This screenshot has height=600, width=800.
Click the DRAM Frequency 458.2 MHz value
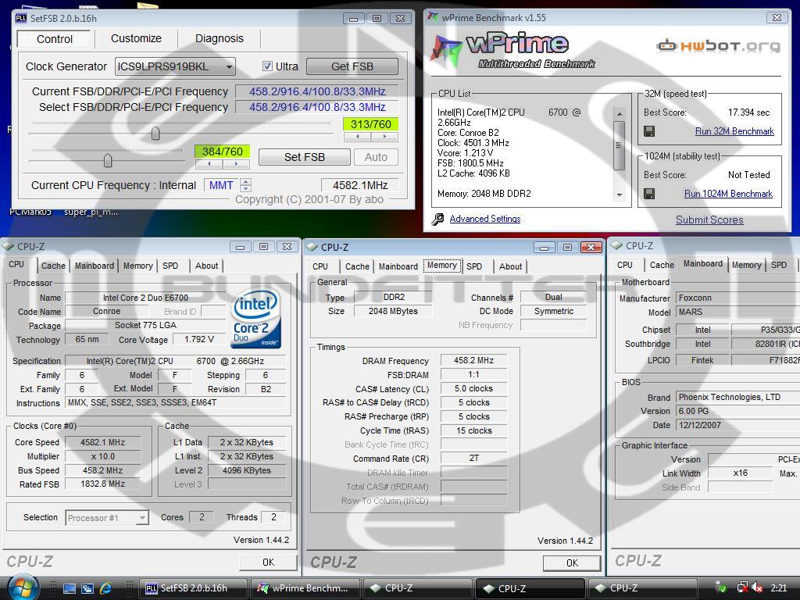pos(473,361)
